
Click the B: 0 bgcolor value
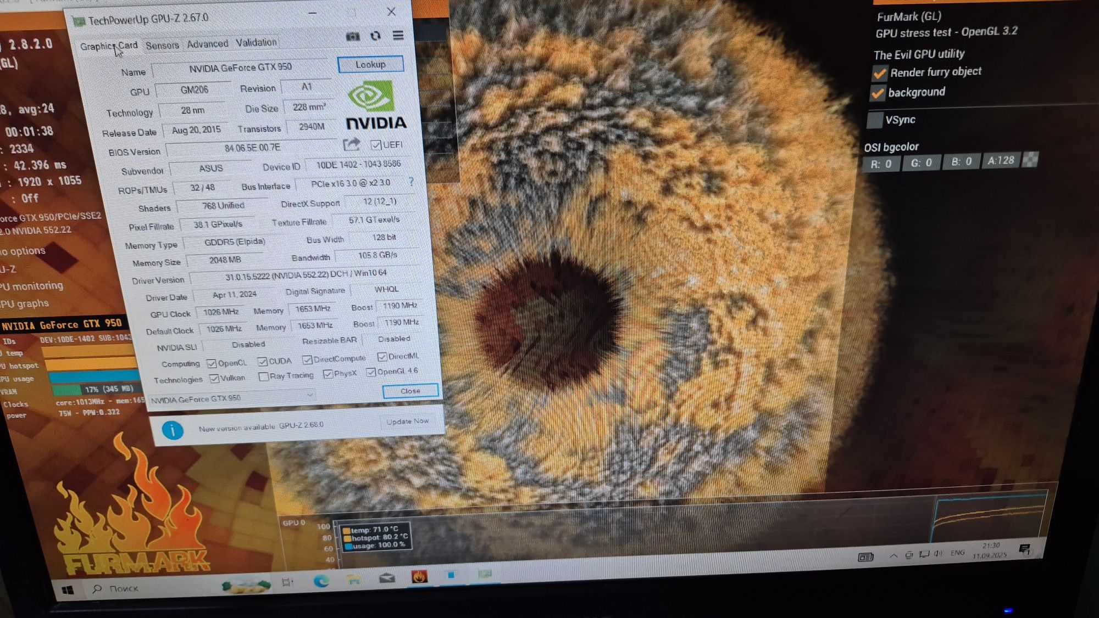point(961,161)
